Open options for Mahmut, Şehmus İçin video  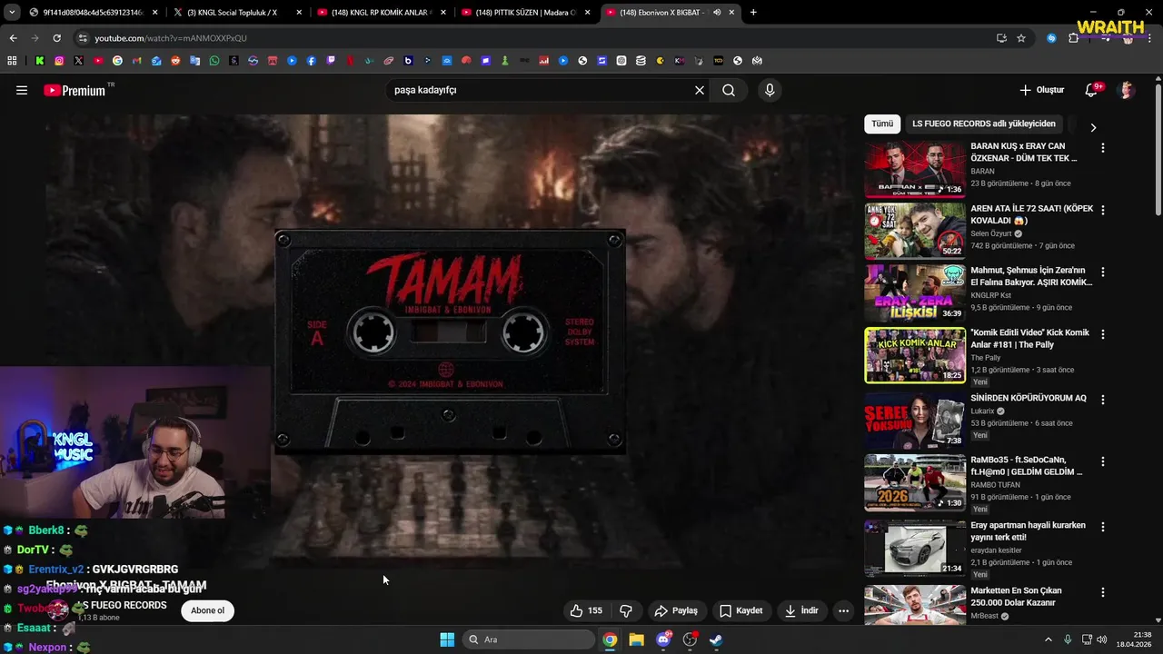pyautogui.click(x=1103, y=272)
